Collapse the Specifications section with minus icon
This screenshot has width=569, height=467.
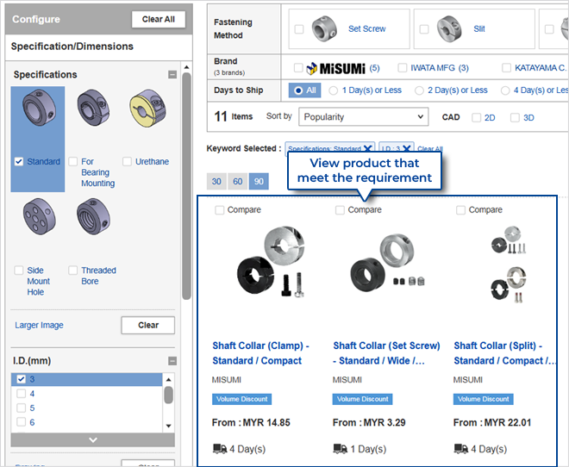[172, 75]
